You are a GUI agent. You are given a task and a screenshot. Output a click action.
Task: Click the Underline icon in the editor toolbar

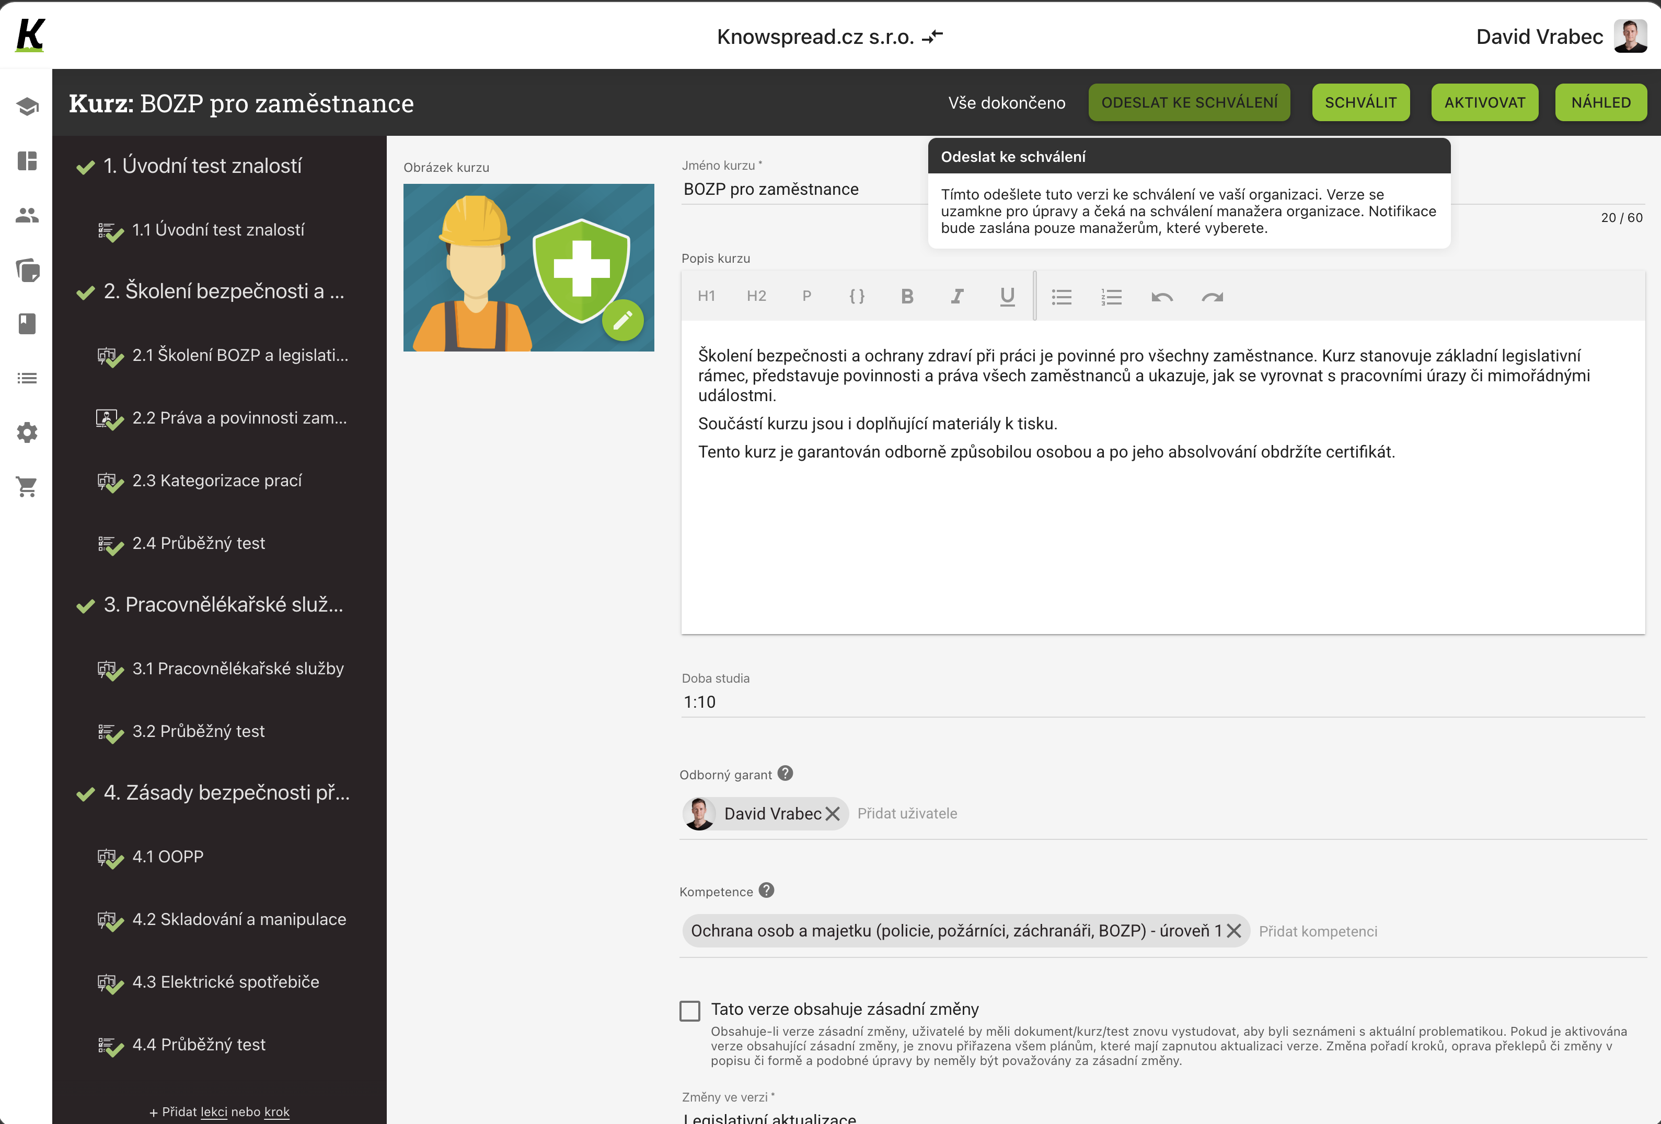coord(1007,296)
